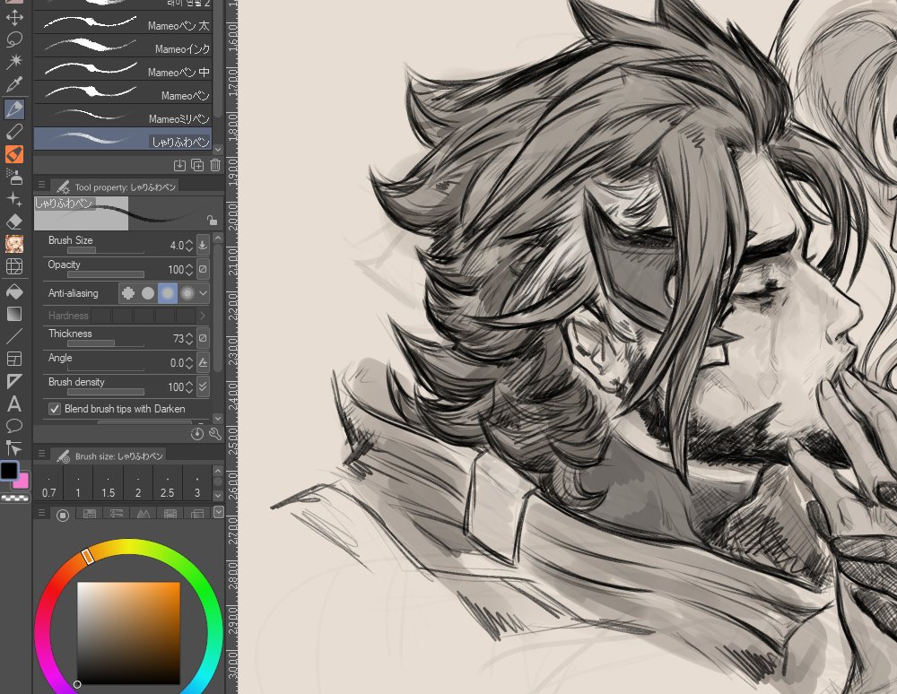Choose the no anti-aliasing option
Image resolution: width=897 pixels, height=694 pixels.
pos(128,293)
